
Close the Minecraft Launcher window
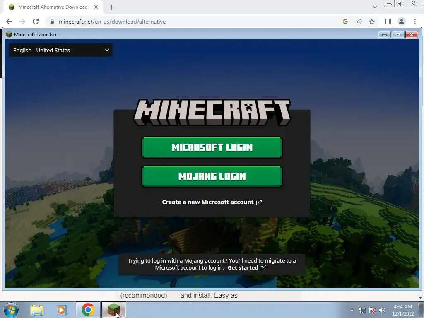[x=412, y=35]
